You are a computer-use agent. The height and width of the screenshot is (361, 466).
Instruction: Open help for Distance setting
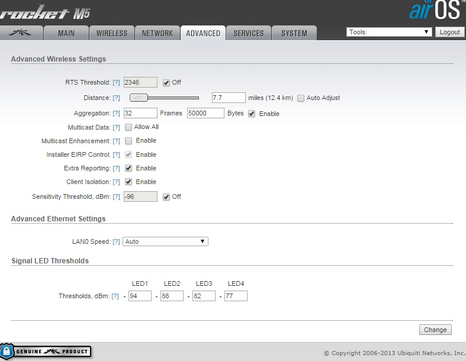116,98
